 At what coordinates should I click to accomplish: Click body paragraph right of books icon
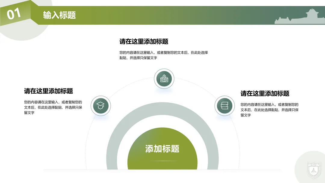click(x=269, y=110)
